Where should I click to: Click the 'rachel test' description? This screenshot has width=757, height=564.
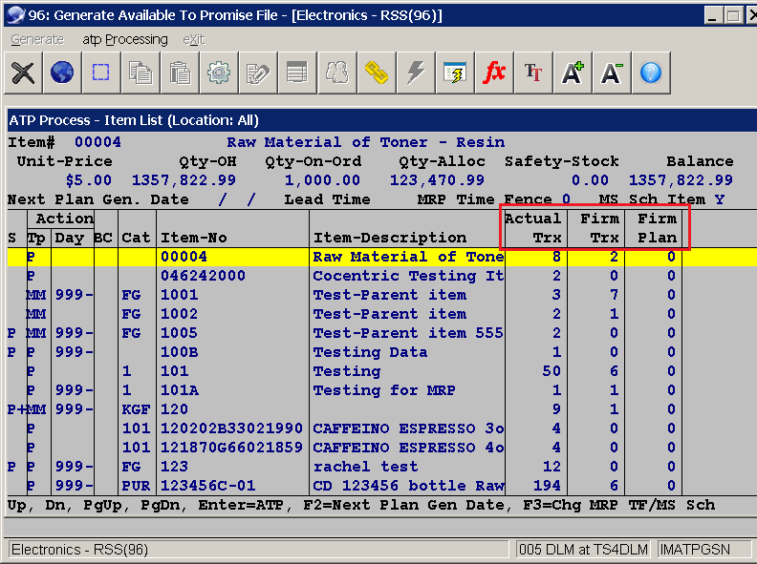365,467
